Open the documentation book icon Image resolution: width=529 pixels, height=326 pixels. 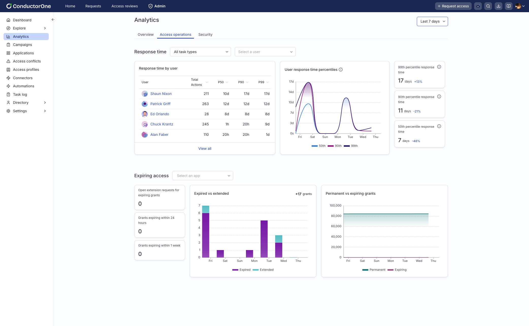point(508,6)
